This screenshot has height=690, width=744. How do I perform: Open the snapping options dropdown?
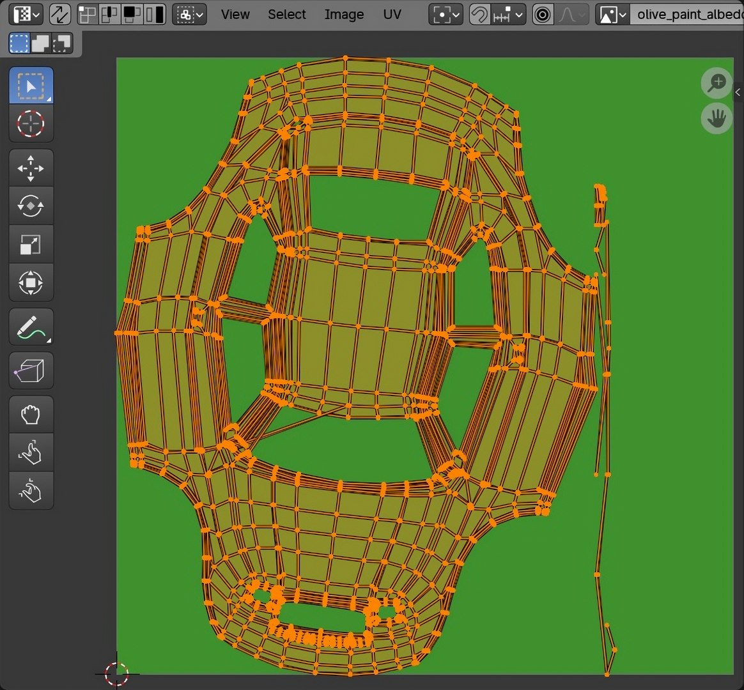(x=508, y=15)
